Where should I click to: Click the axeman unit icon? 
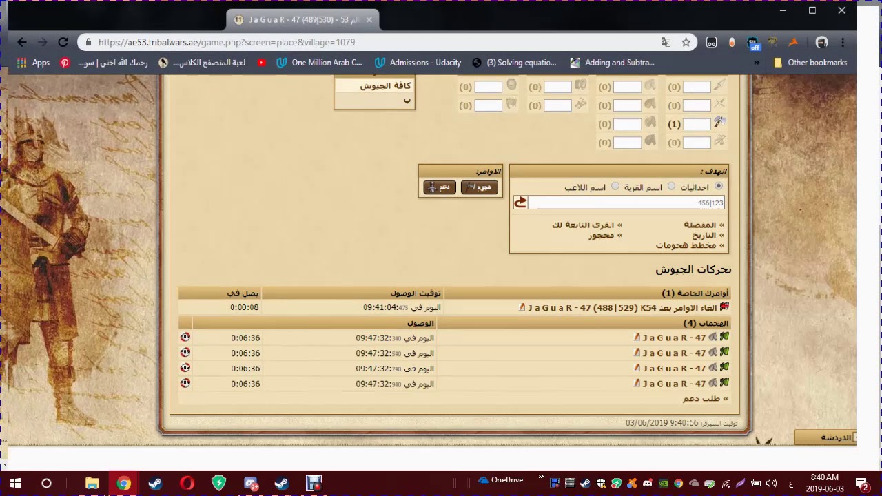pyautogui.click(x=719, y=123)
